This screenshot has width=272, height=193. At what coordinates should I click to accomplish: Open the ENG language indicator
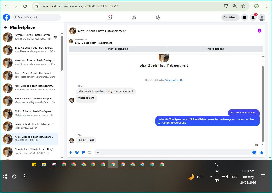pos(233,177)
